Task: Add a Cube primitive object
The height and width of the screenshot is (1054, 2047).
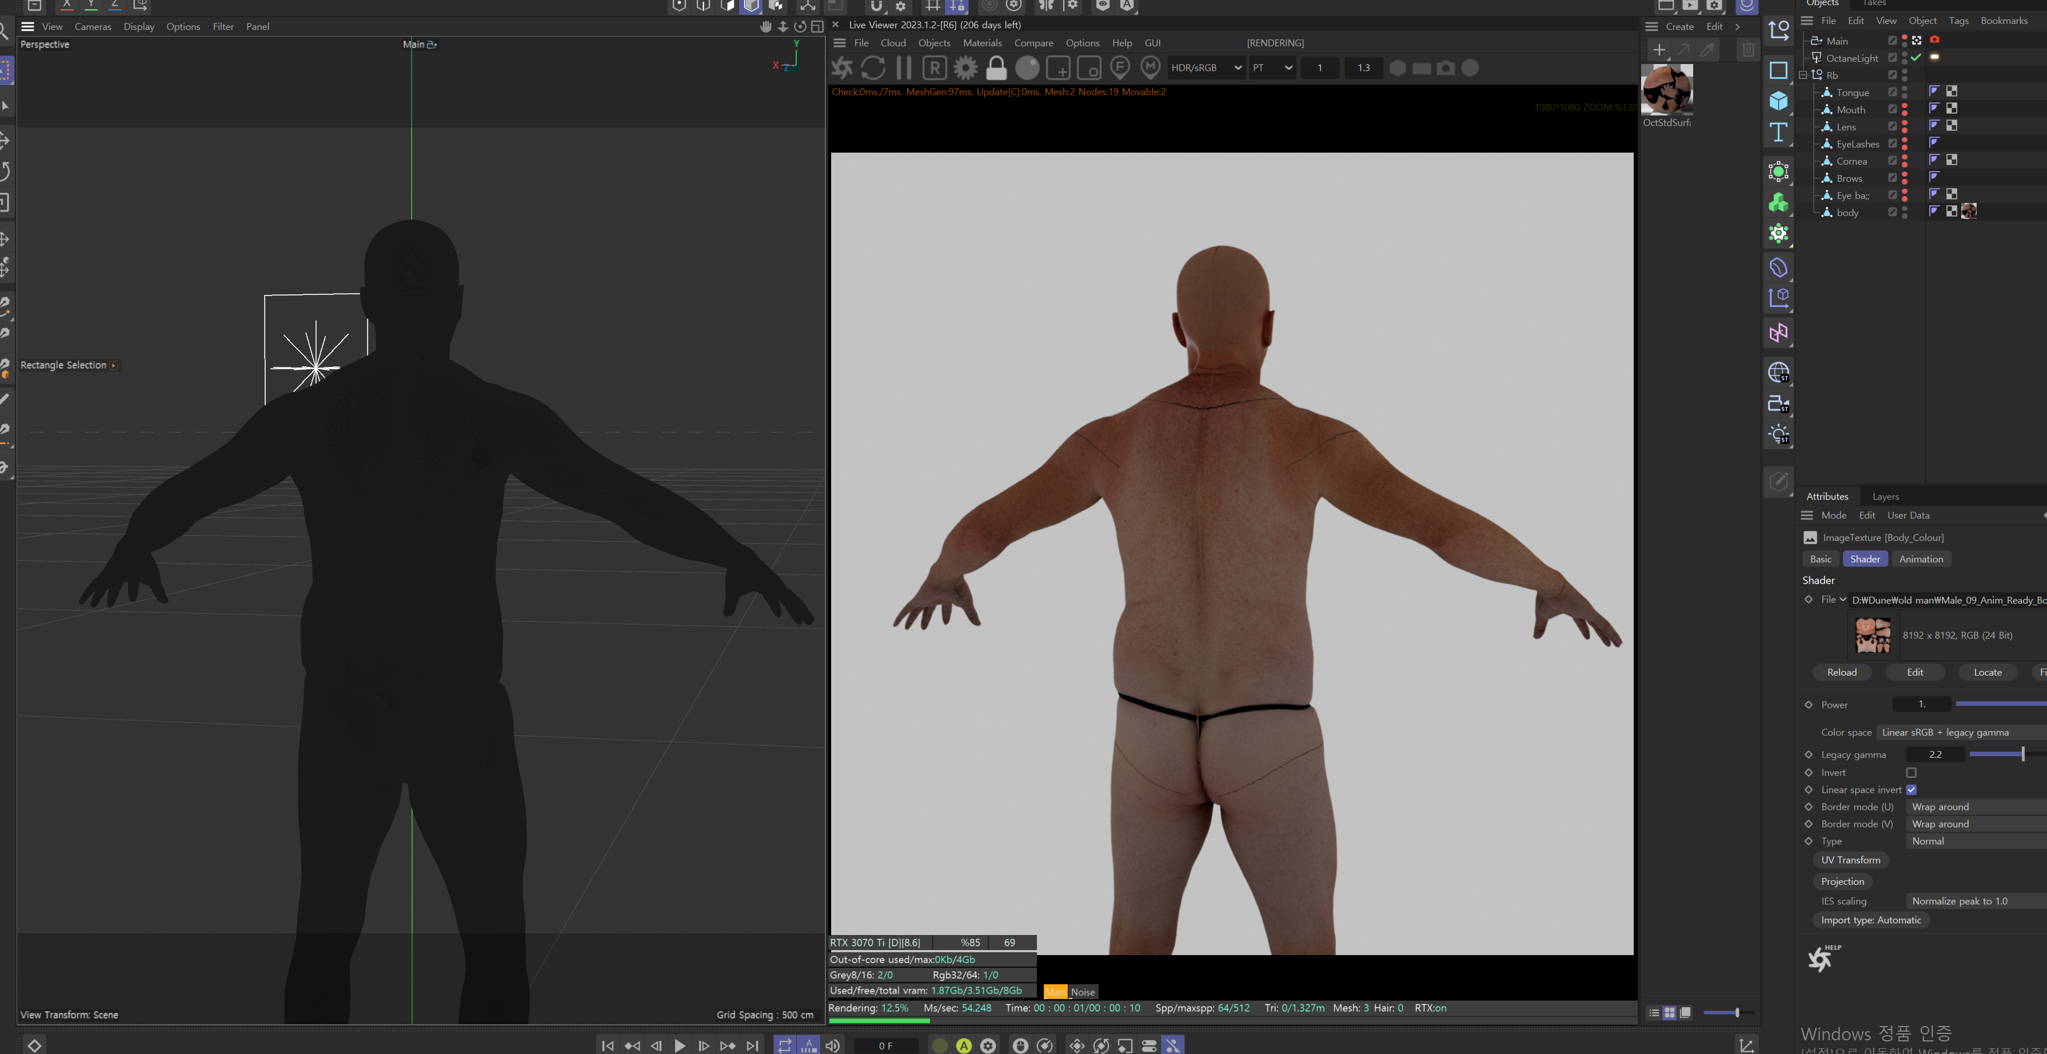Action: (1778, 101)
